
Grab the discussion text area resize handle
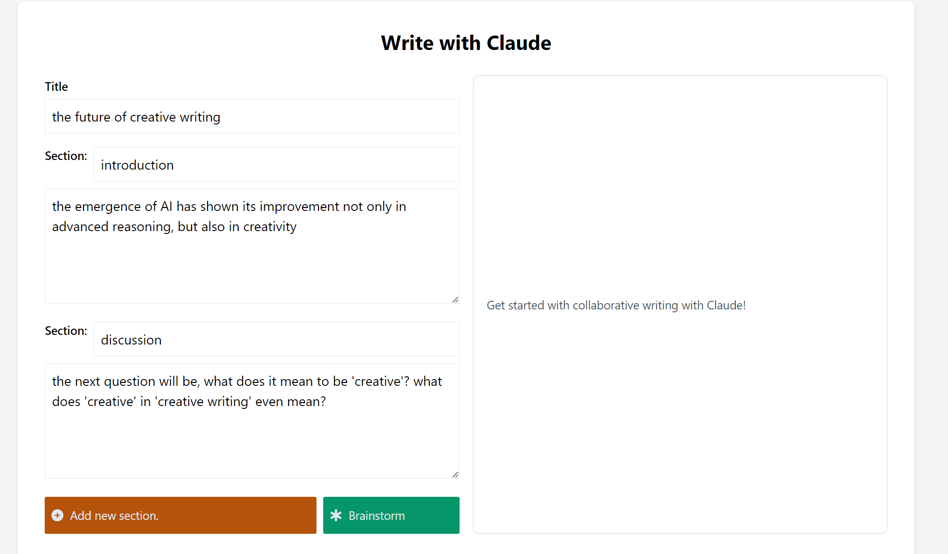click(x=455, y=475)
